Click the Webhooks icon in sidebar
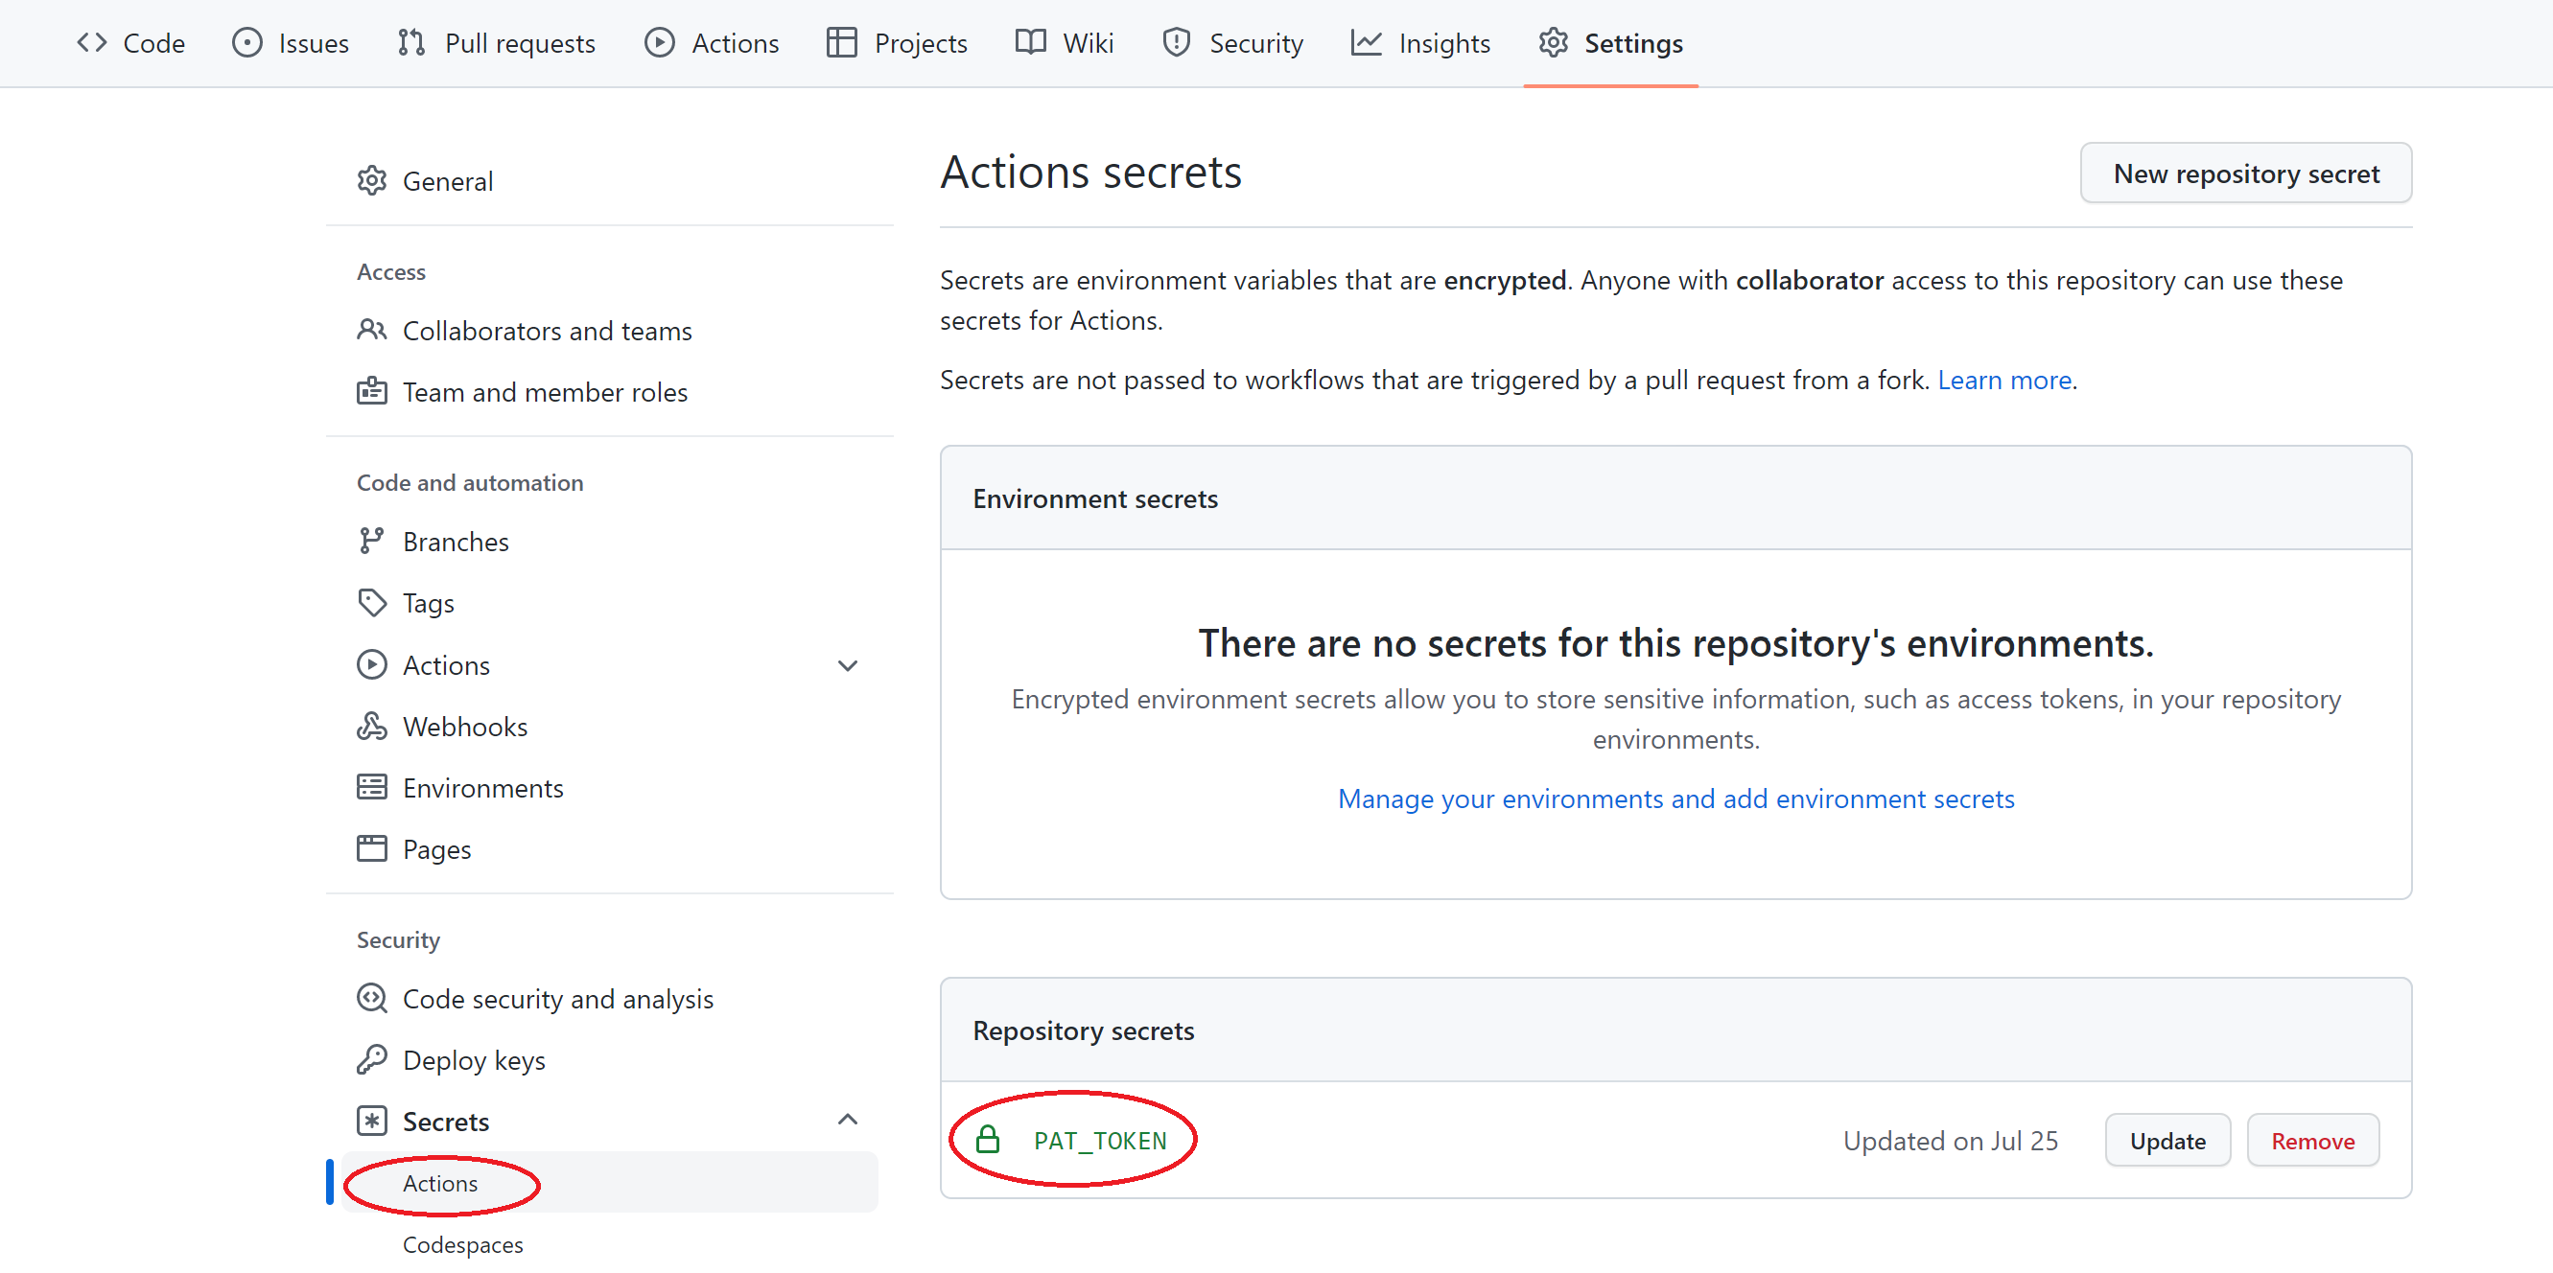Image resolution: width=2553 pixels, height=1273 pixels. tap(372, 727)
